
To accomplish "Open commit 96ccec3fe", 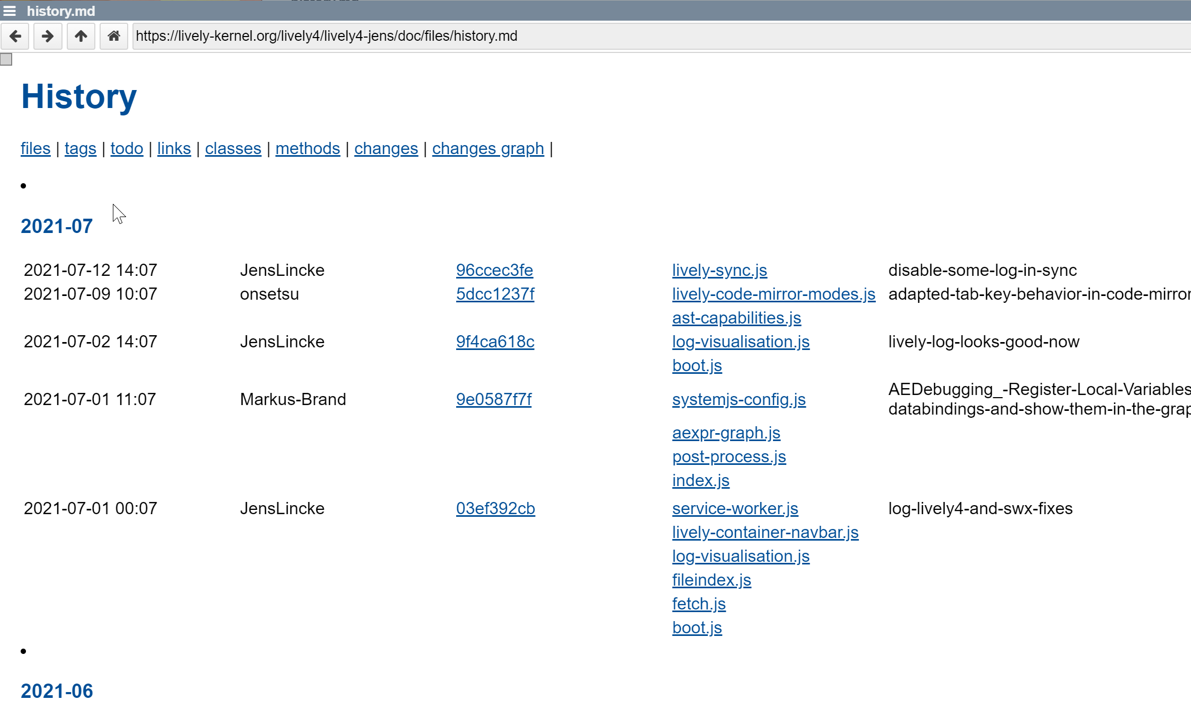I will click(x=494, y=270).
